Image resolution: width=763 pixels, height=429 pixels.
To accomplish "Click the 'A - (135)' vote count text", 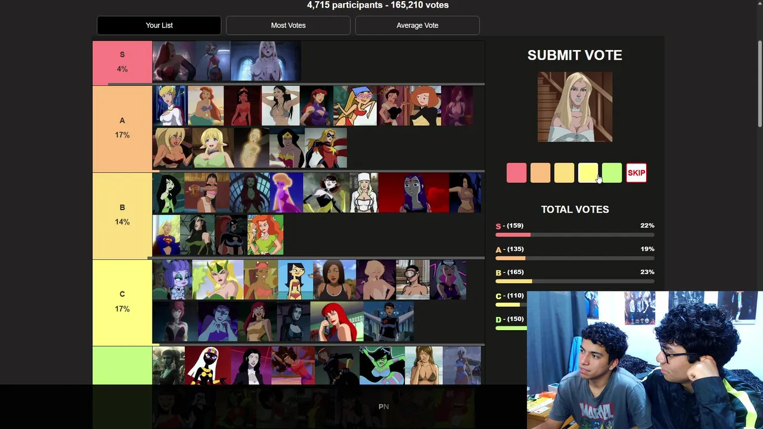I will coord(510,249).
